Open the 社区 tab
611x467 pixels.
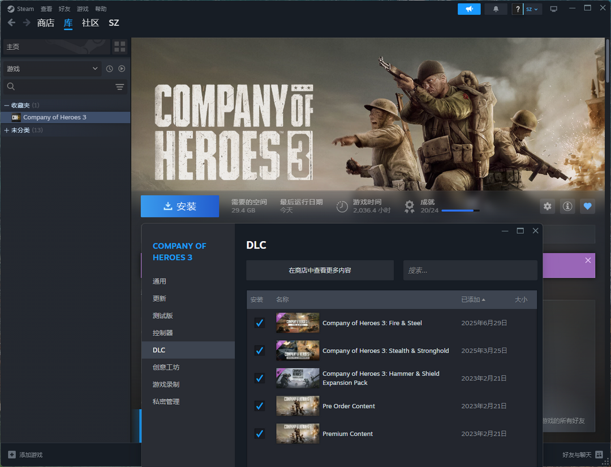[91, 23]
